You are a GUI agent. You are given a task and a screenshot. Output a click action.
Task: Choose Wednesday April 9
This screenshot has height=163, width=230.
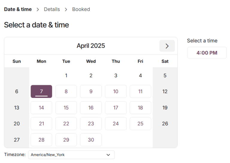pos(91,91)
